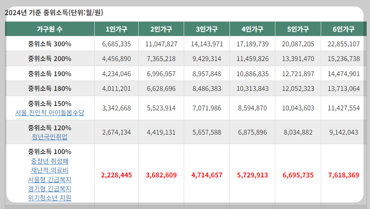Click the value 20,087,205
The image size is (370, 209).
(298, 44)
